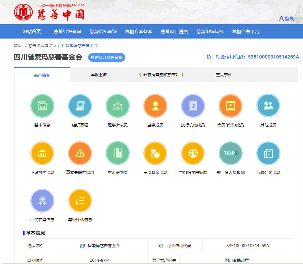303x264 pixels.
Task: Open 慈善信托查询 navigation item
Action: pyautogui.click(x=103, y=31)
